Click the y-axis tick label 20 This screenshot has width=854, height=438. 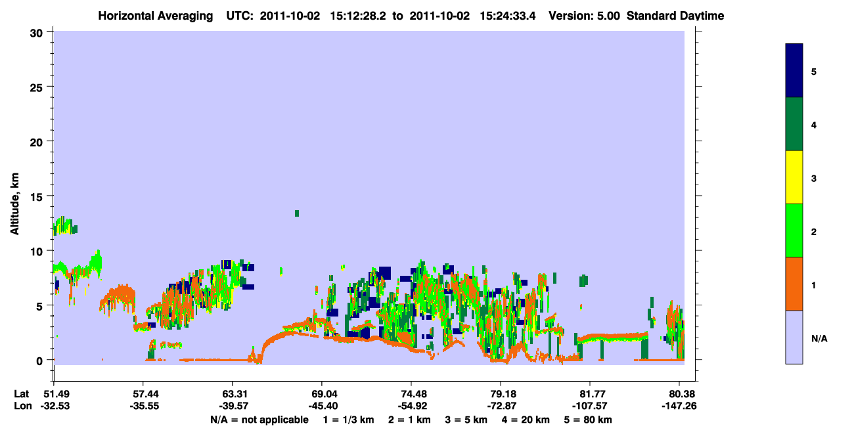tap(37, 141)
